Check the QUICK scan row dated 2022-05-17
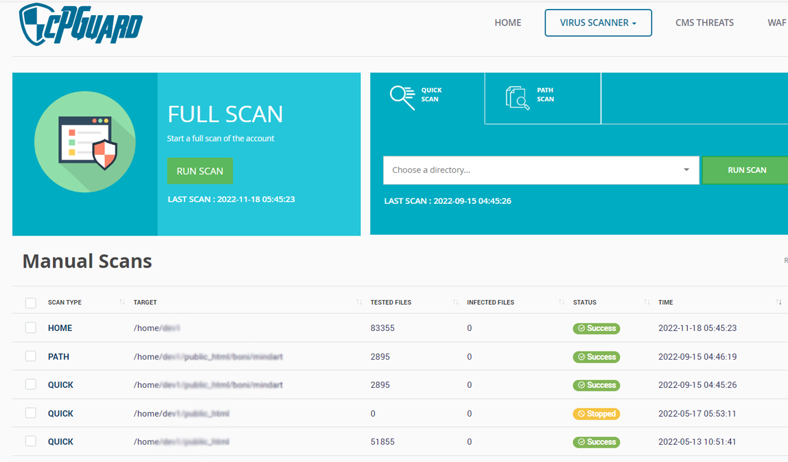This screenshot has height=462, width=788. (x=31, y=413)
